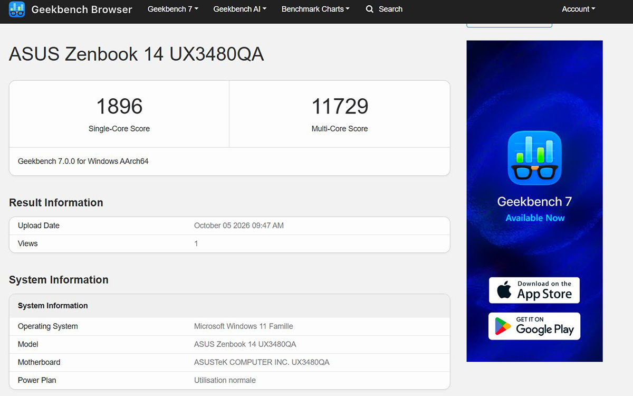The width and height of the screenshot is (633, 396).
Task: Click the Apple logo on App Store badge
Action: click(x=505, y=290)
